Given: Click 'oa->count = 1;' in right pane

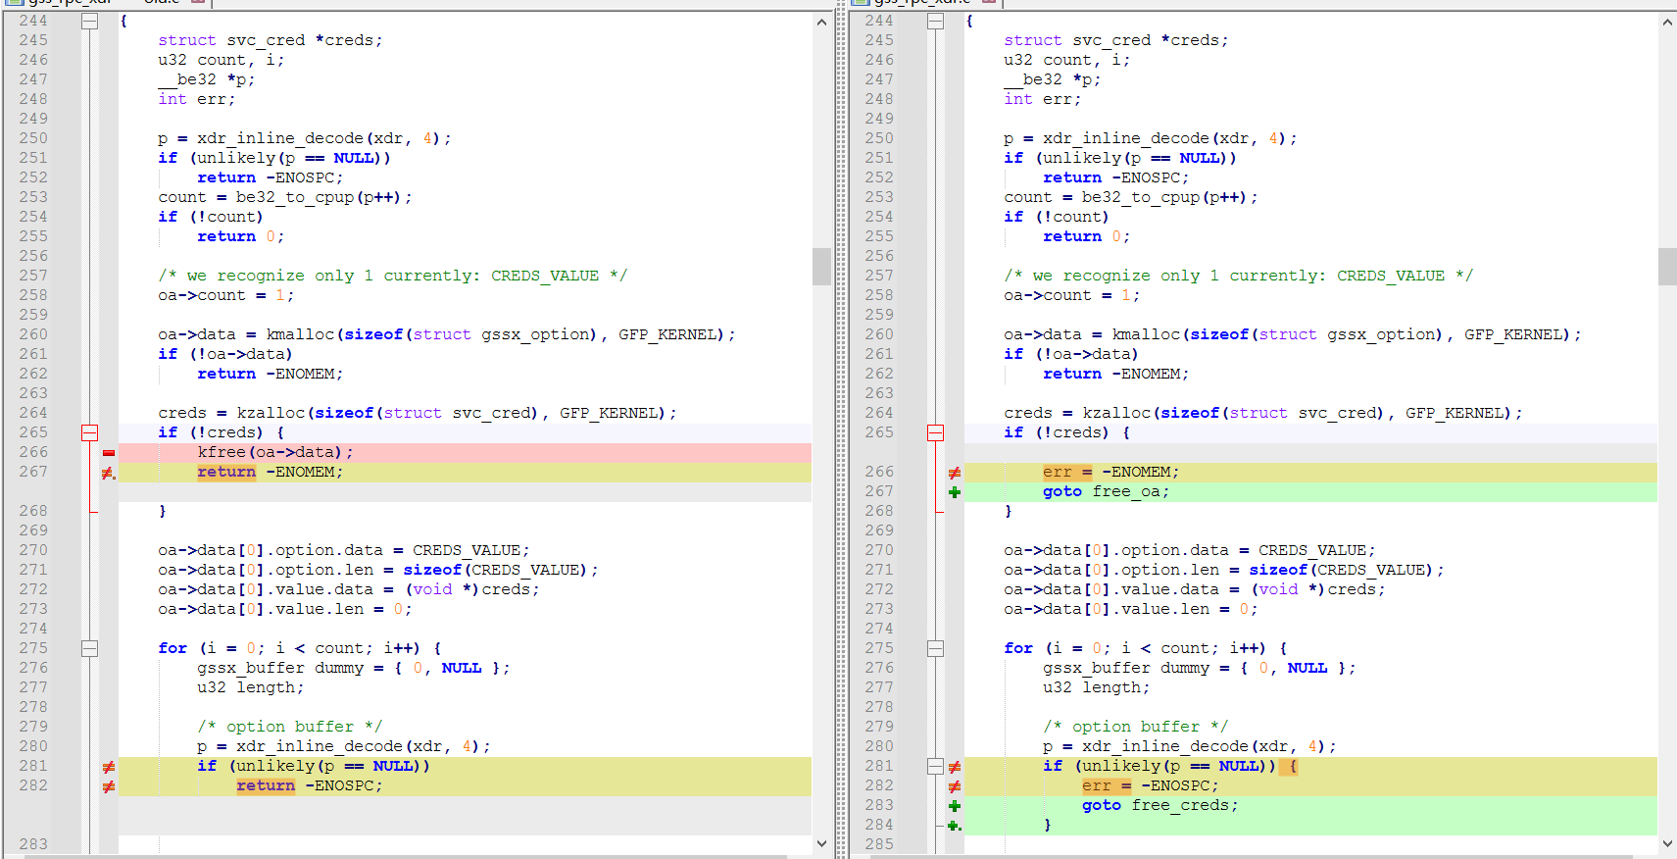Looking at the screenshot, I should click(x=1072, y=295).
